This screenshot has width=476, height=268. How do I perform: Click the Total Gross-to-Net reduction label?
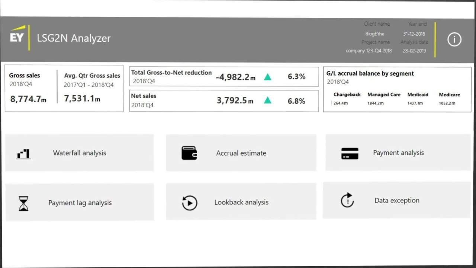pyautogui.click(x=171, y=73)
